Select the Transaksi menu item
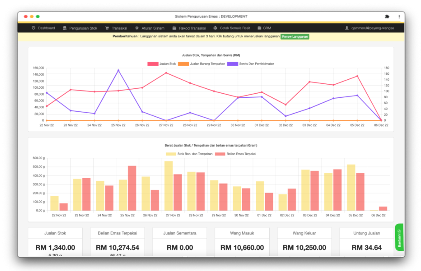The height and width of the screenshot is (271, 421). coord(119,28)
